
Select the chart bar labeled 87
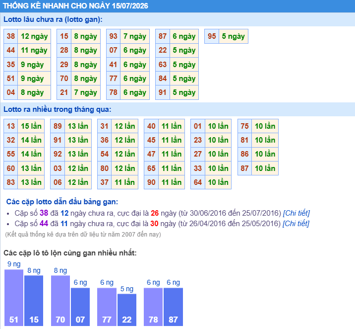pos(173,307)
